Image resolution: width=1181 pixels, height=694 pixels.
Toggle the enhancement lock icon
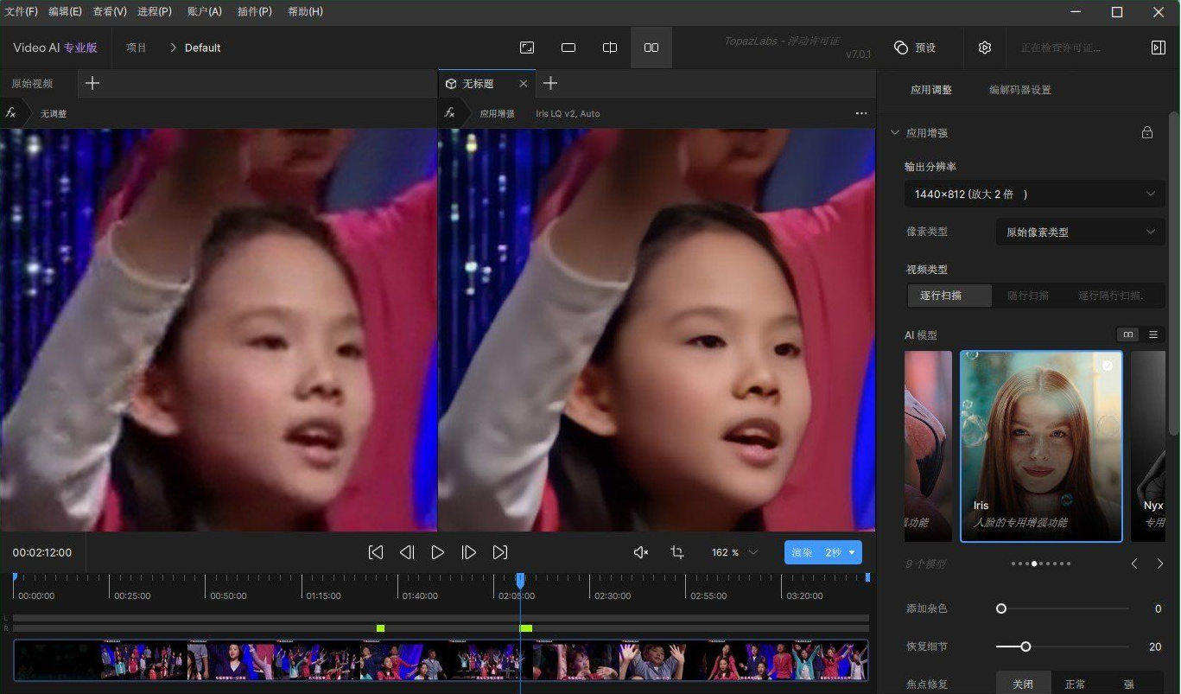[x=1147, y=133]
